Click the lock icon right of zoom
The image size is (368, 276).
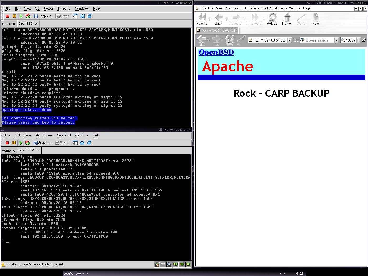point(364,40)
